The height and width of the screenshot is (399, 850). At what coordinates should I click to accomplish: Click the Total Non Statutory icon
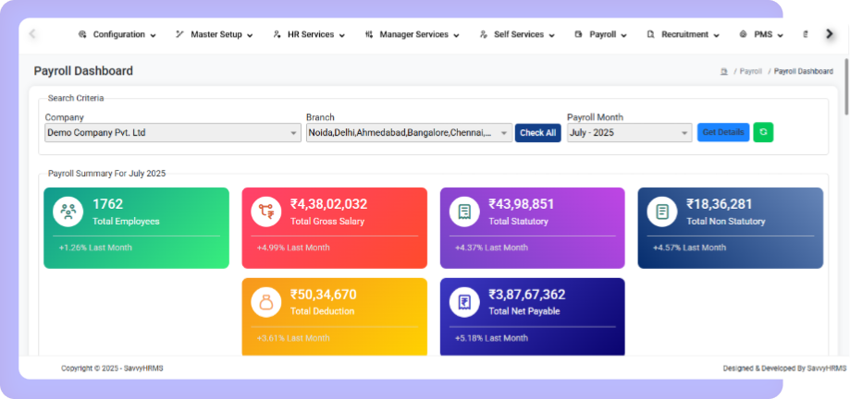pyautogui.click(x=661, y=211)
